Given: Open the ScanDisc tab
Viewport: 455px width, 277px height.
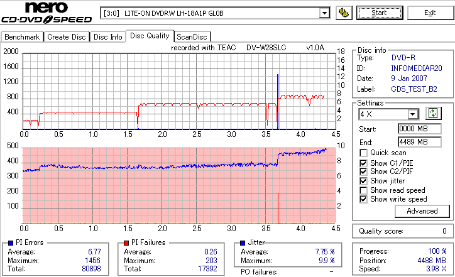Looking at the screenshot, I should (x=192, y=37).
